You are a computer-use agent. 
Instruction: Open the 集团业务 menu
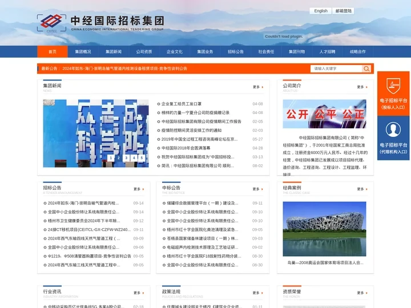point(205,51)
